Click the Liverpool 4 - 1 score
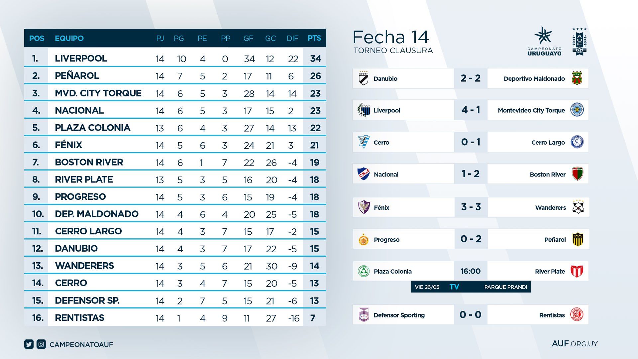Screen dimensions: 638x359 click(471, 110)
